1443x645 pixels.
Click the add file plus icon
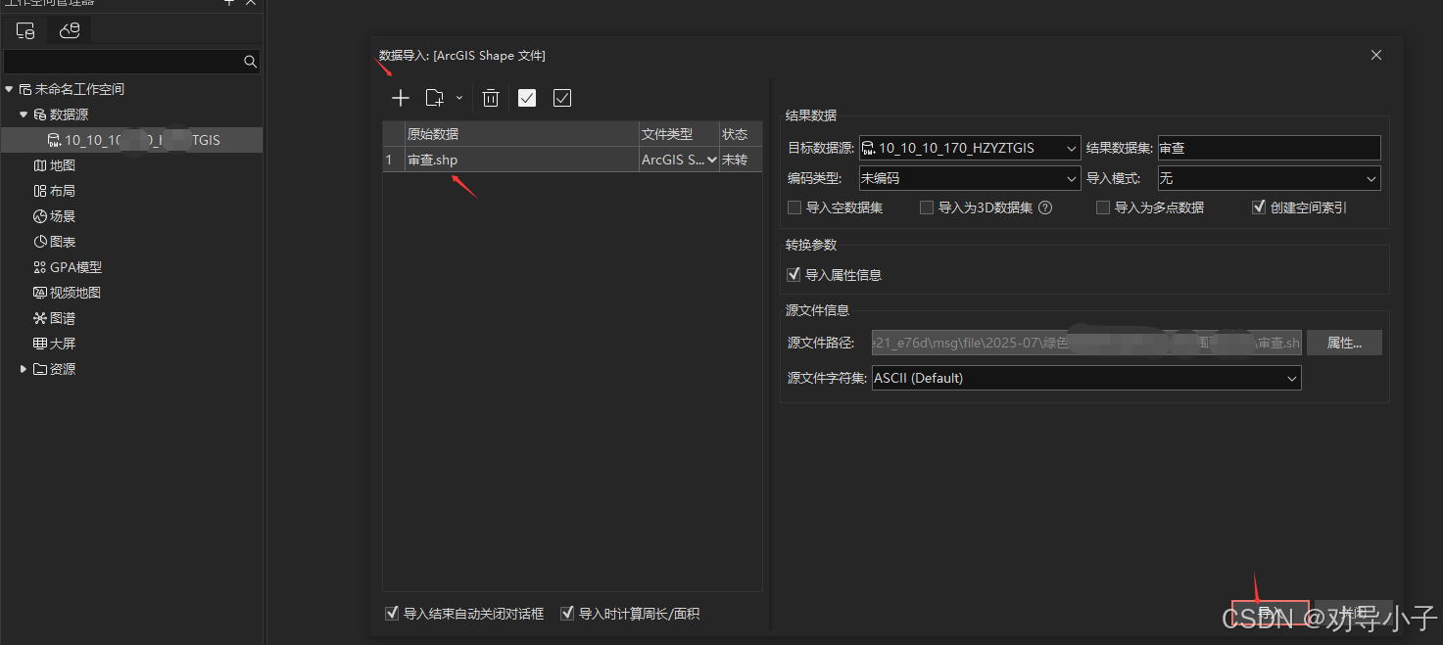[x=400, y=98]
